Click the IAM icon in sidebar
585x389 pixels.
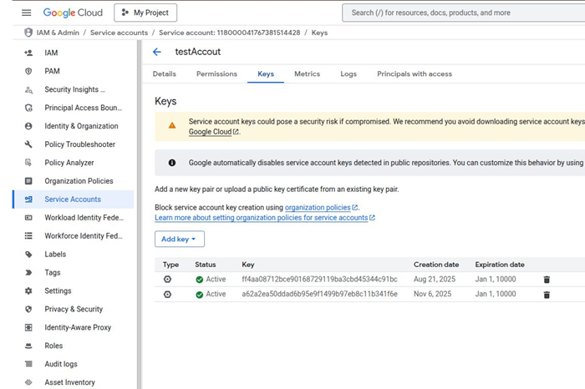pos(28,53)
